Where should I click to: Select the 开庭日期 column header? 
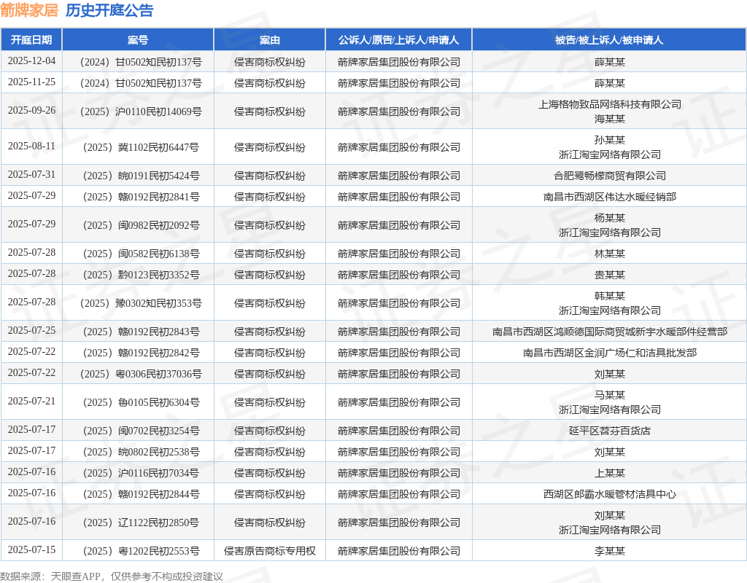click(x=31, y=40)
